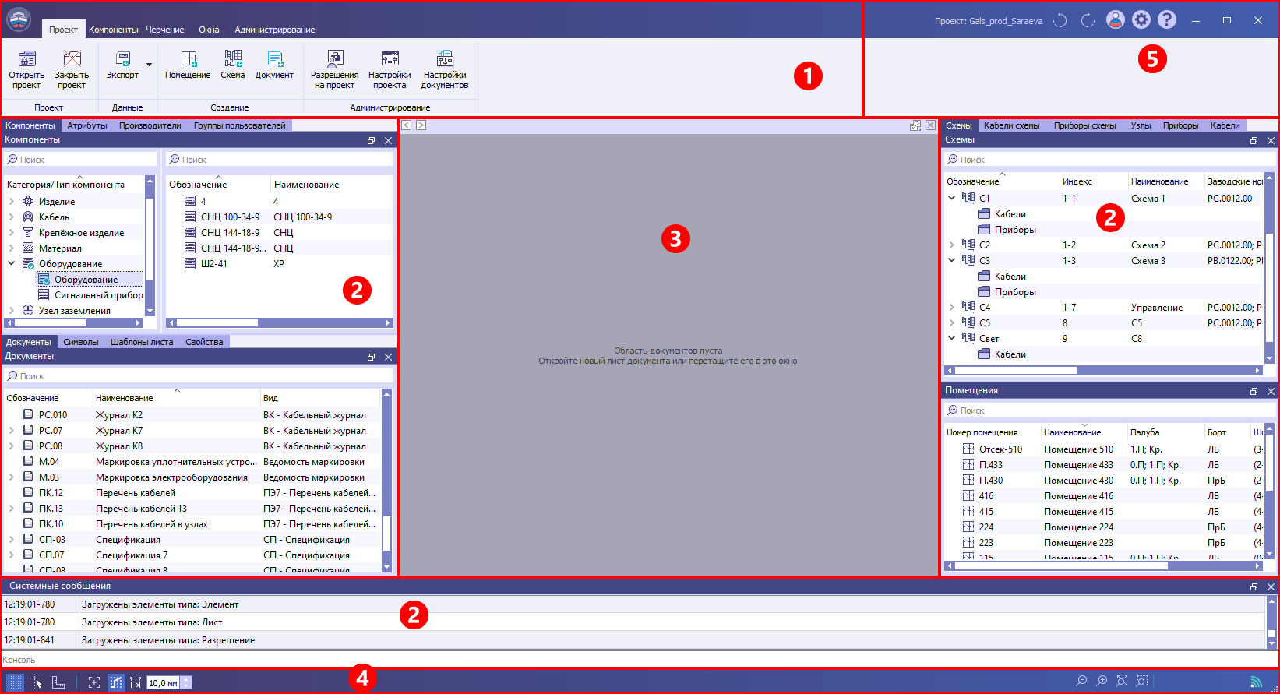Expand the Узел заземления category
Screen dimensions: 1280x694
coord(11,310)
